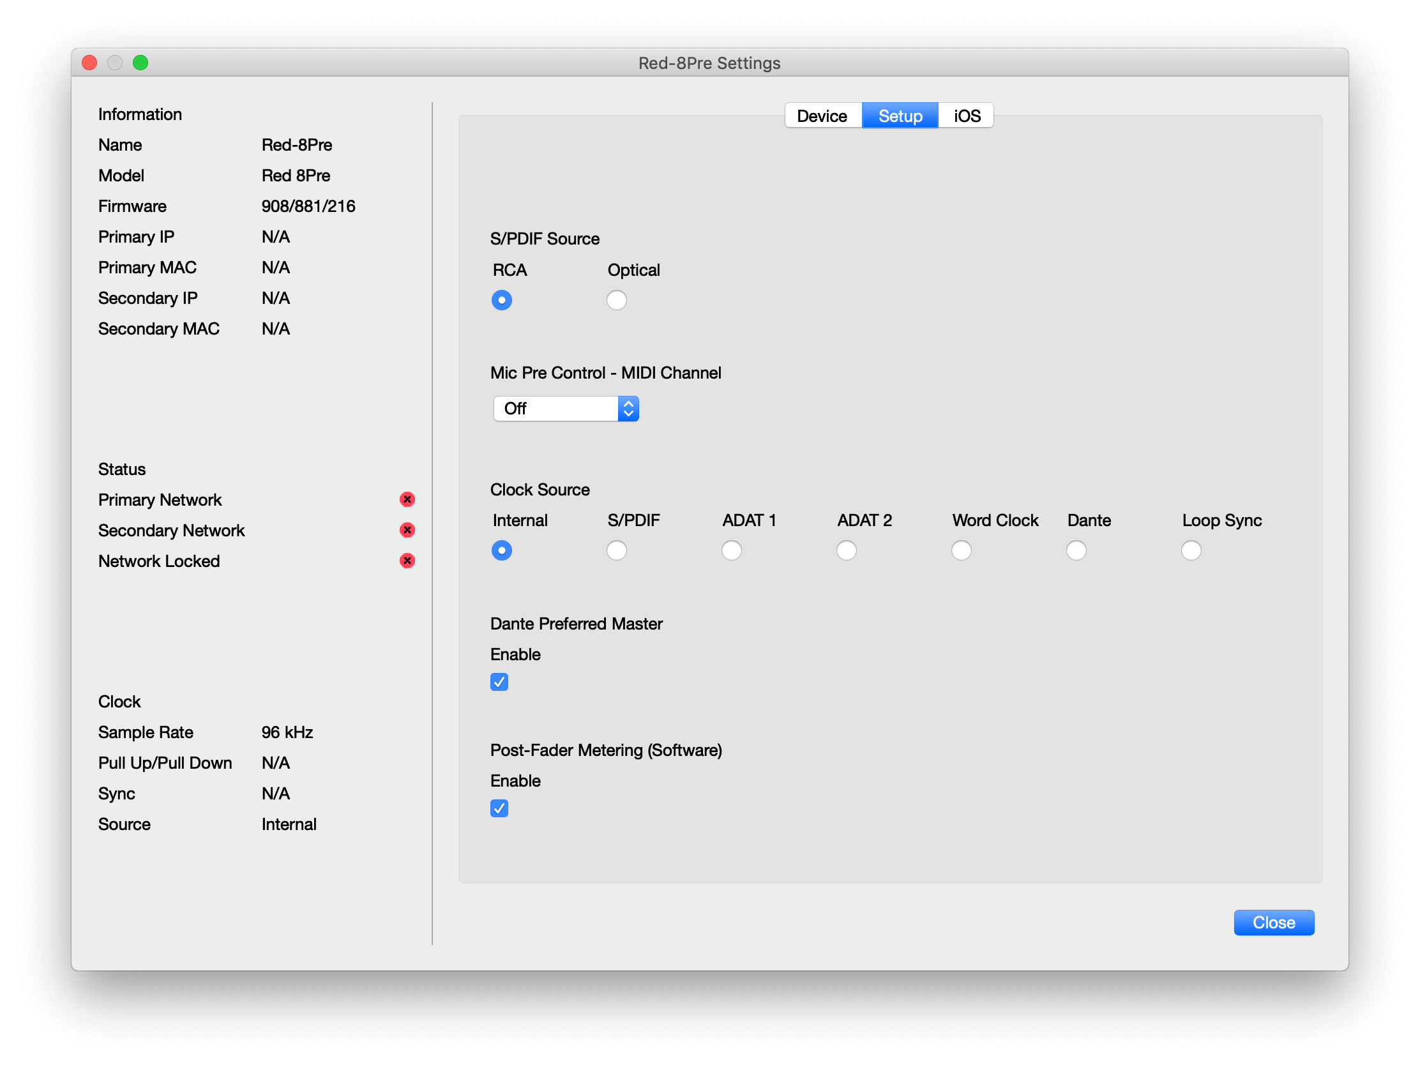The width and height of the screenshot is (1420, 1065).
Task: Disable Dante Preferred Master checkbox
Action: click(499, 682)
